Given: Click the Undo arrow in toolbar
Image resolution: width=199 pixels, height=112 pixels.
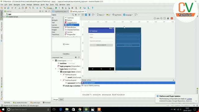Looking at the screenshot, I should click(x=12, y=8).
